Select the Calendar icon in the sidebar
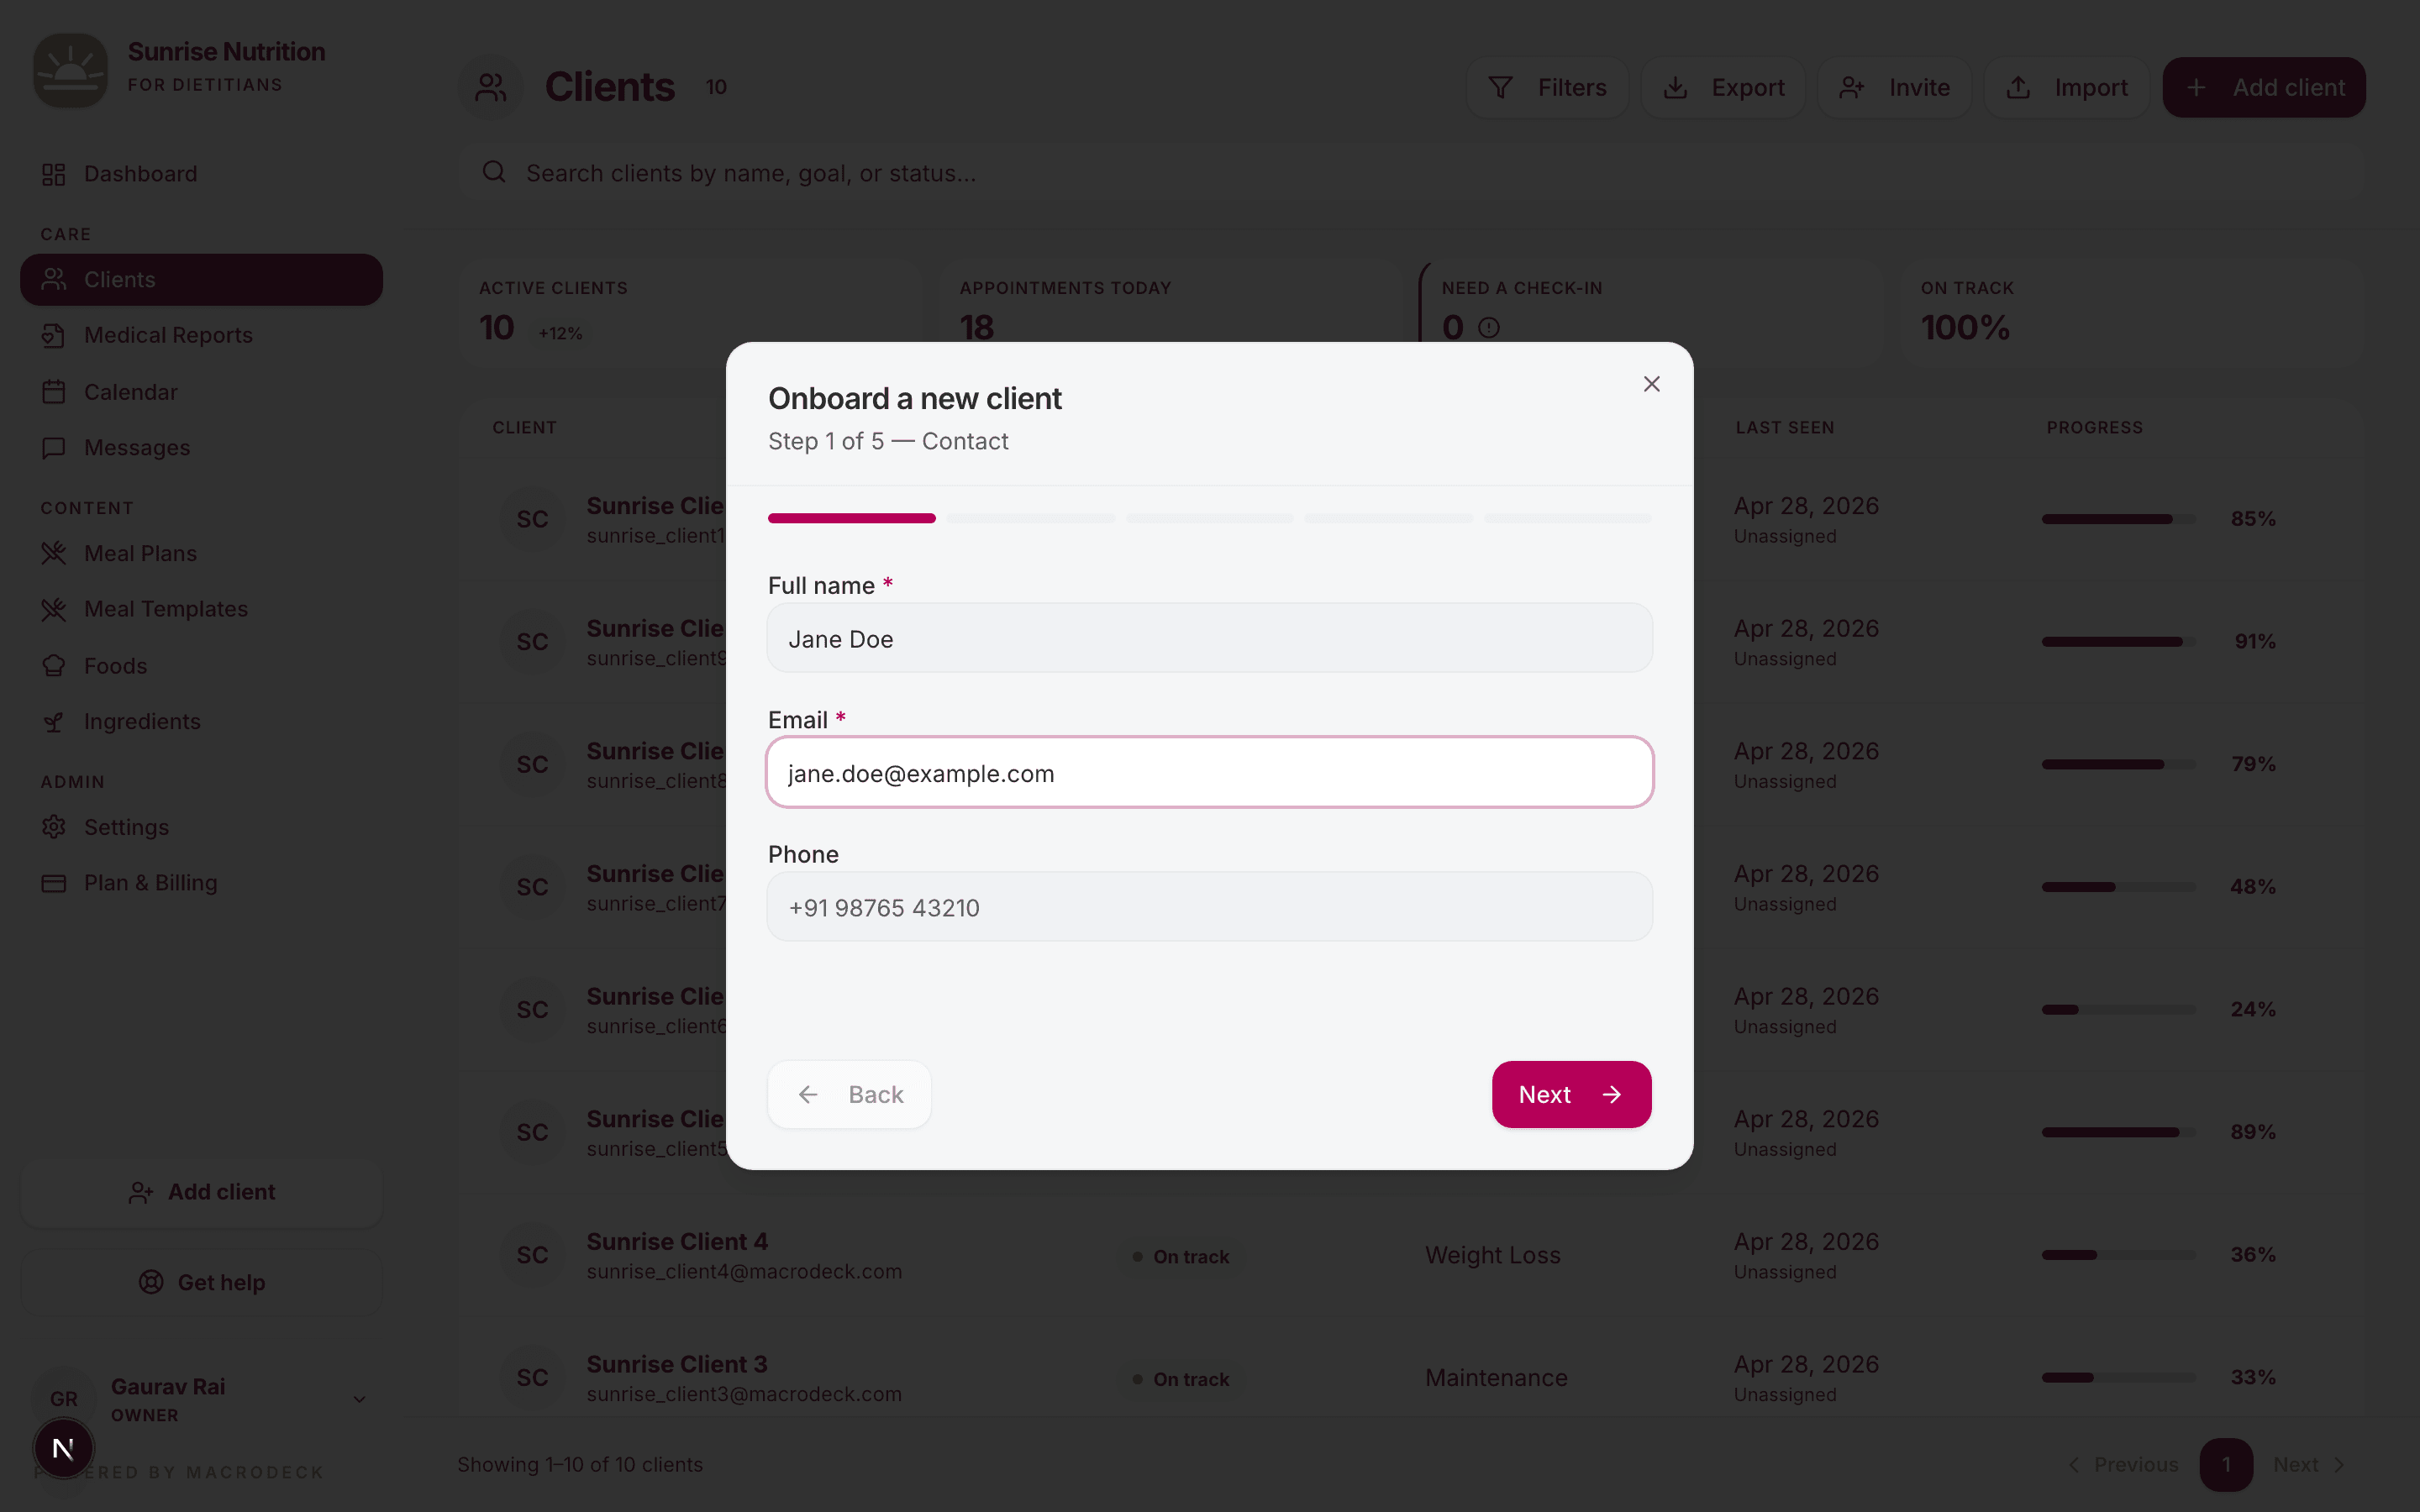This screenshot has width=2420, height=1512. [x=54, y=391]
